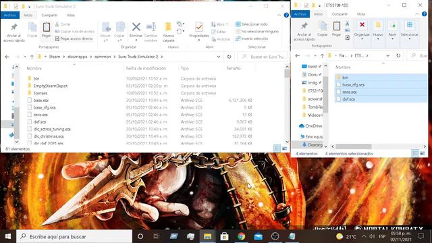The height and width of the screenshot is (243, 432).
Task: Click Copiar ruta de acceso
Action: coord(75,32)
